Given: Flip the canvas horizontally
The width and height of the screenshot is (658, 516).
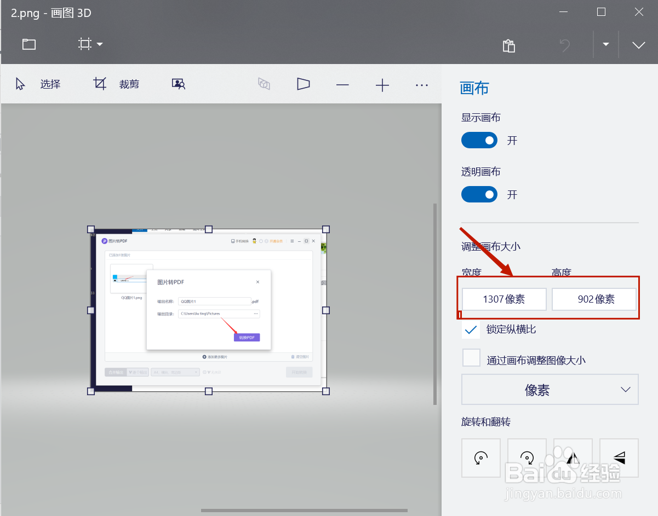Looking at the screenshot, I should tap(573, 458).
